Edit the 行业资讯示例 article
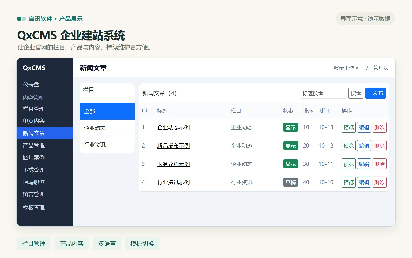Viewport: 412px width, 258px height. point(364,182)
